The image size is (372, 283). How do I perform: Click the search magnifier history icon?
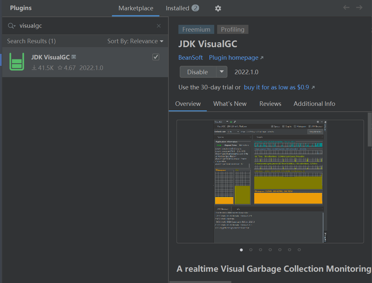point(11,25)
